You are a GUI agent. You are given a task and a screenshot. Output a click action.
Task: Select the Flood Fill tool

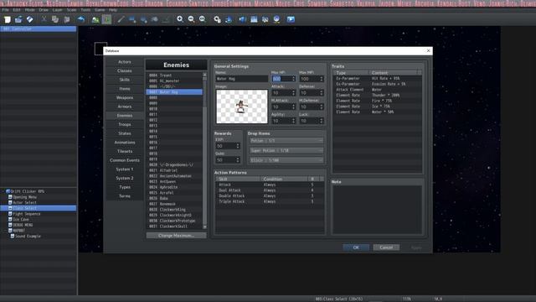click(155, 19)
